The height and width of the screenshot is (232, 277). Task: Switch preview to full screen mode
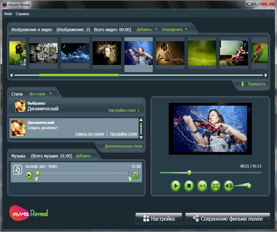pos(215,186)
